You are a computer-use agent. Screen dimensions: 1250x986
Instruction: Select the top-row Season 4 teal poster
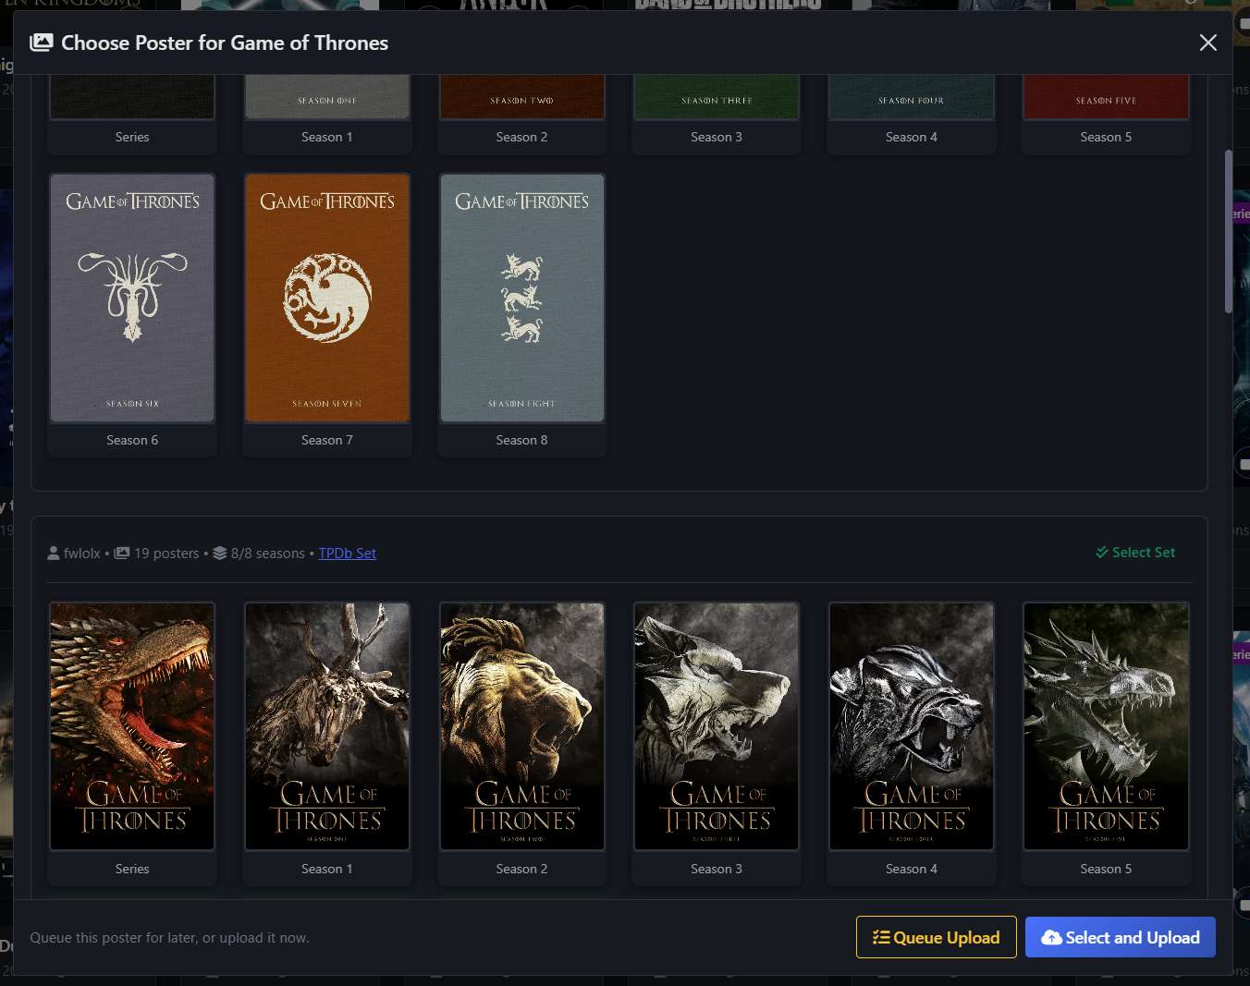click(912, 97)
